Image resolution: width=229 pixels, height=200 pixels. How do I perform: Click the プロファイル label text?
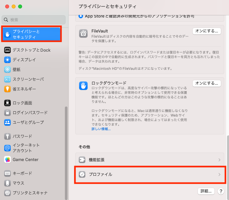(x=101, y=174)
